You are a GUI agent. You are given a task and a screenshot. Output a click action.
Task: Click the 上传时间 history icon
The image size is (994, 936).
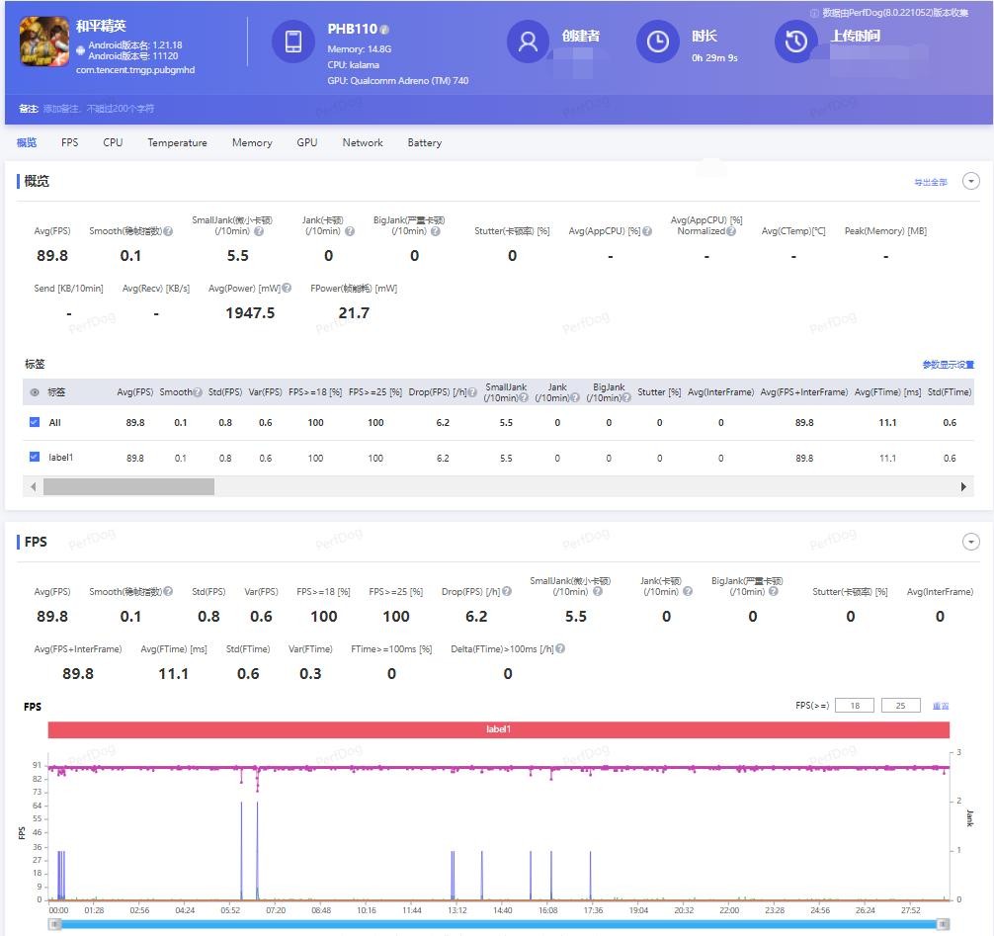click(x=795, y=42)
